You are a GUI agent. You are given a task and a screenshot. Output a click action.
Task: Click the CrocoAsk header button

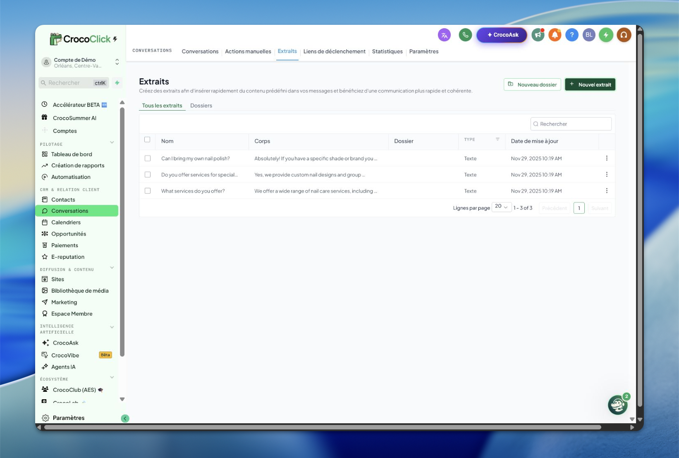click(x=502, y=35)
